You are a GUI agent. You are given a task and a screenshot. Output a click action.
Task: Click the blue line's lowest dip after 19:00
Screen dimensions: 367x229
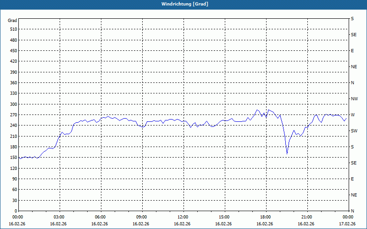(x=287, y=154)
